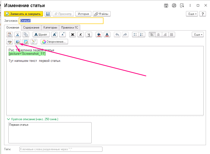210x154 pixels.
Task: Copy selection with the copy icon
Action: click(26, 35)
